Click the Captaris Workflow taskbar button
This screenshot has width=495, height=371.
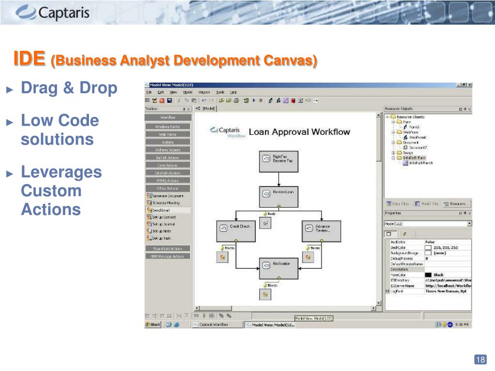(x=218, y=325)
